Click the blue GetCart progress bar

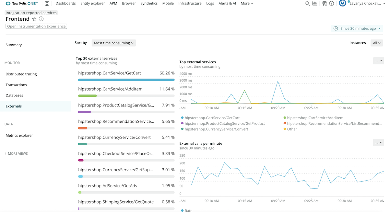[126, 80]
